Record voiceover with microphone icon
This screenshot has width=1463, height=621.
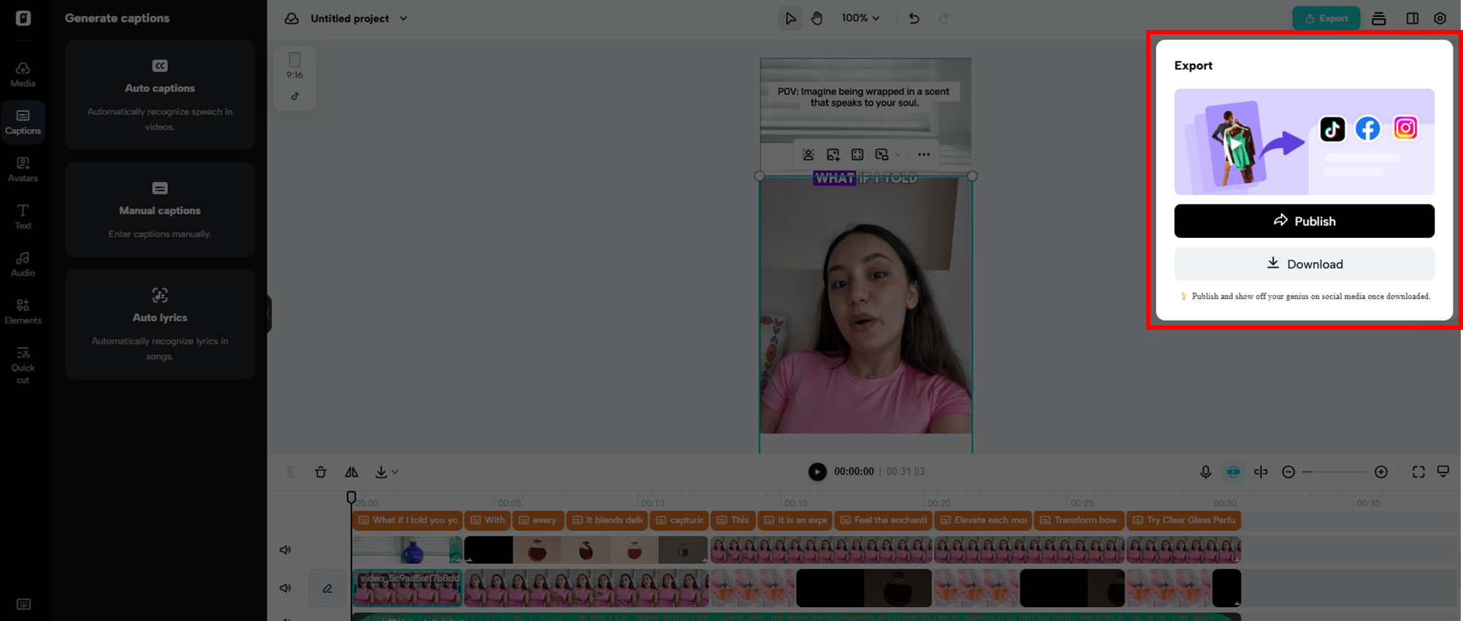pos(1205,472)
